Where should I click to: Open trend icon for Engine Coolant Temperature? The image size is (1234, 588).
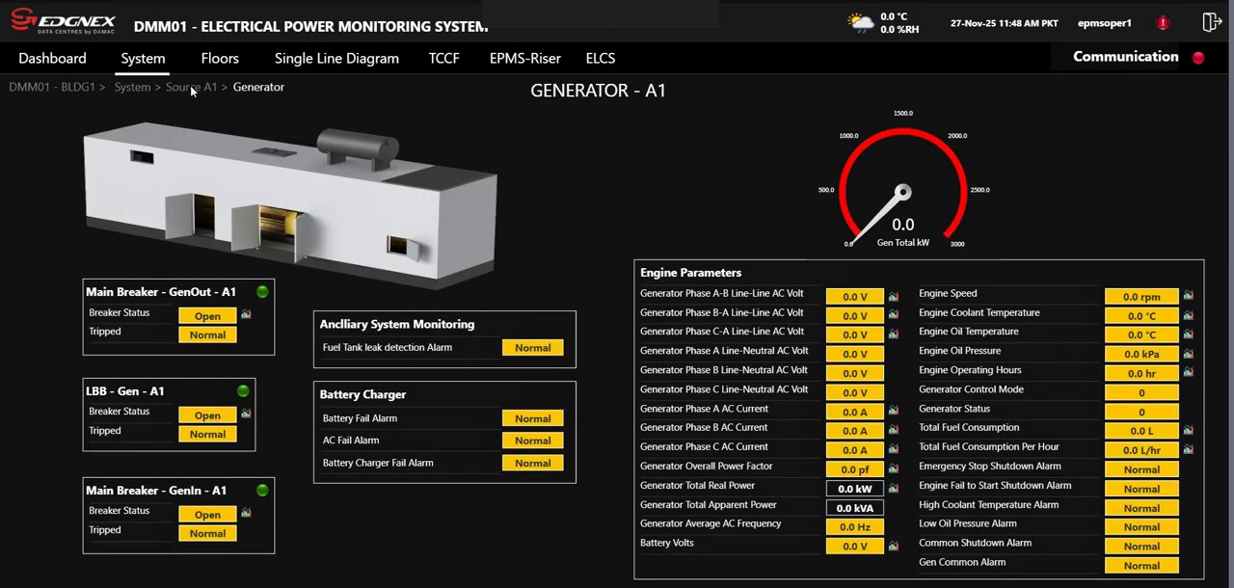[1188, 315]
